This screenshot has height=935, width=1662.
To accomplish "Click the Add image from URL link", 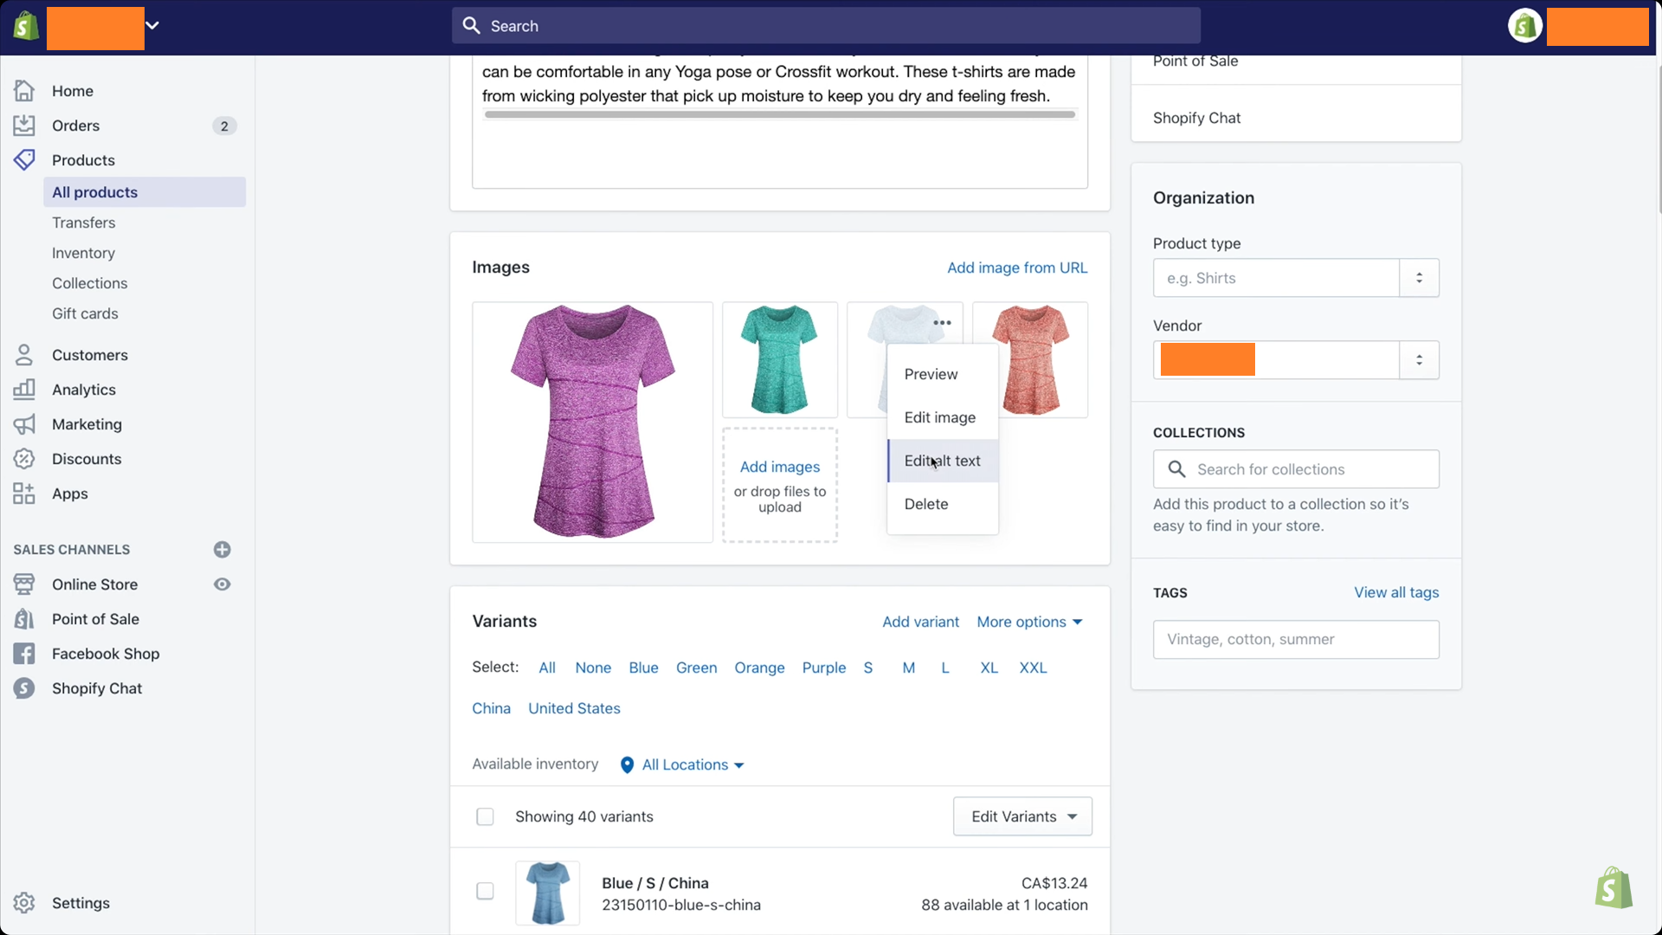I will point(1016,266).
